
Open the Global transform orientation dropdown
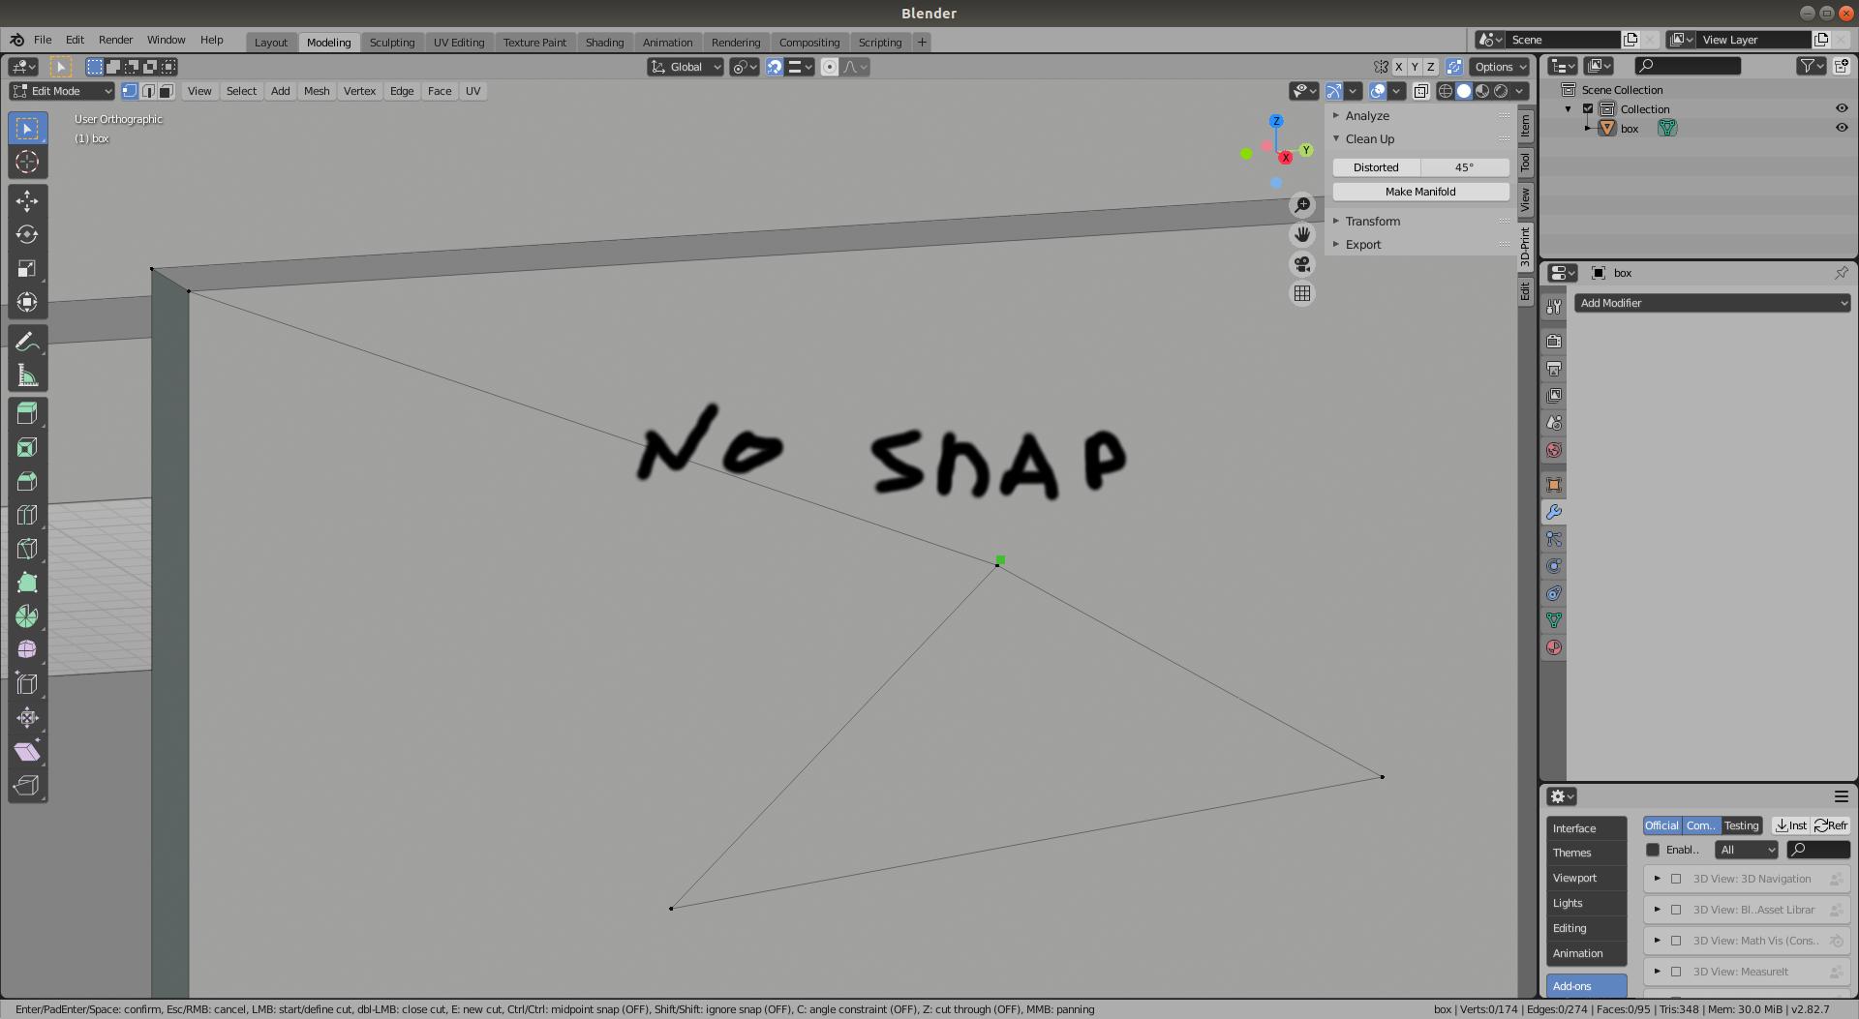point(685,67)
